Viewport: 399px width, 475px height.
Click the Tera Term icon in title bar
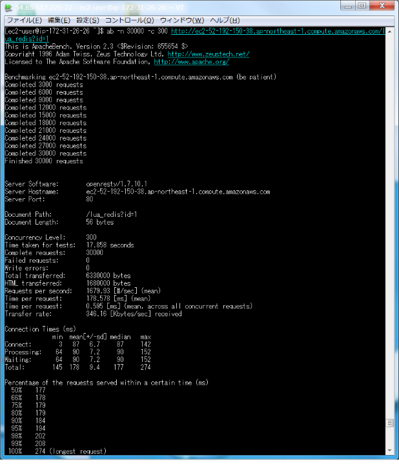click(8, 6)
